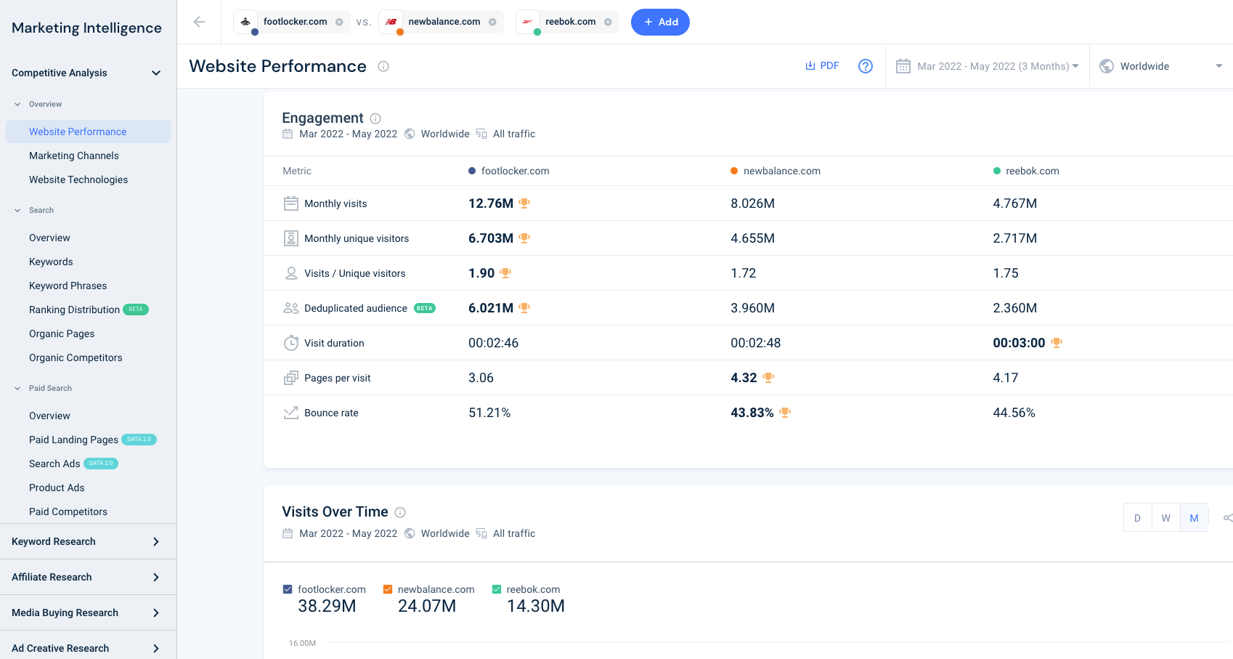
Task: Click the Marketing Intelligence title
Action: pos(86,28)
